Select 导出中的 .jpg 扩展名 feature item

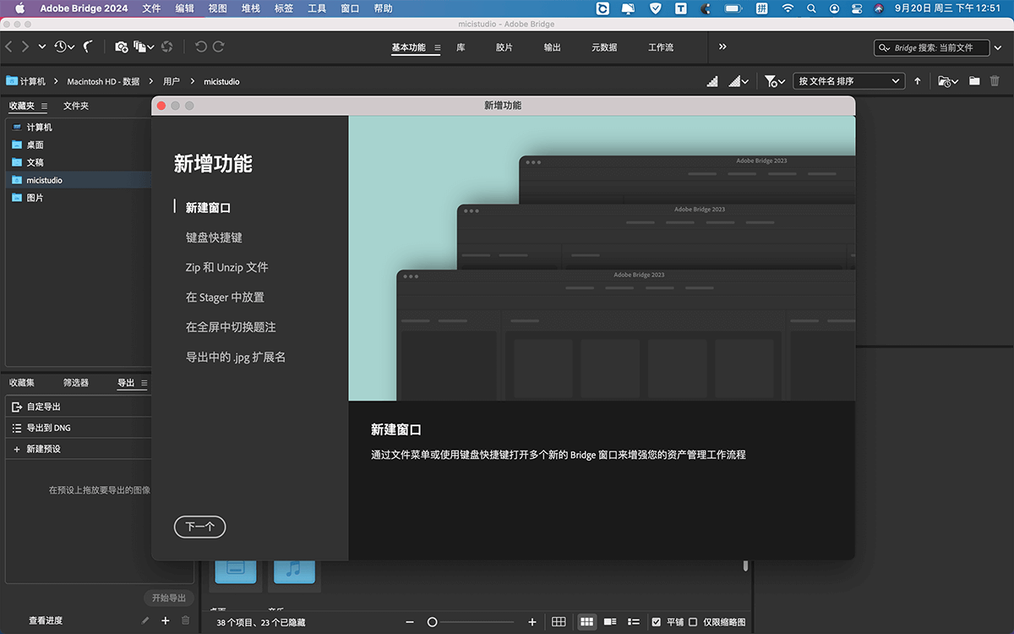236,358
